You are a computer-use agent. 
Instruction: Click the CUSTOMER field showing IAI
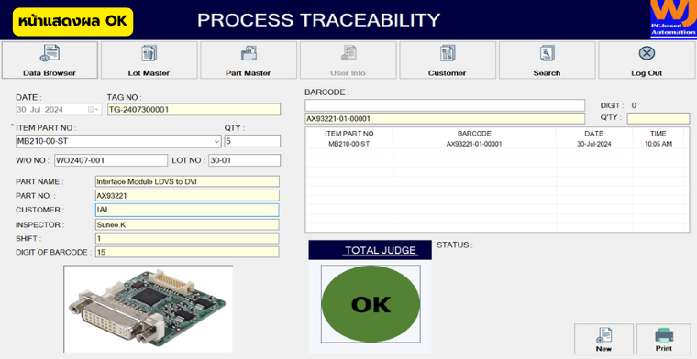(x=187, y=210)
